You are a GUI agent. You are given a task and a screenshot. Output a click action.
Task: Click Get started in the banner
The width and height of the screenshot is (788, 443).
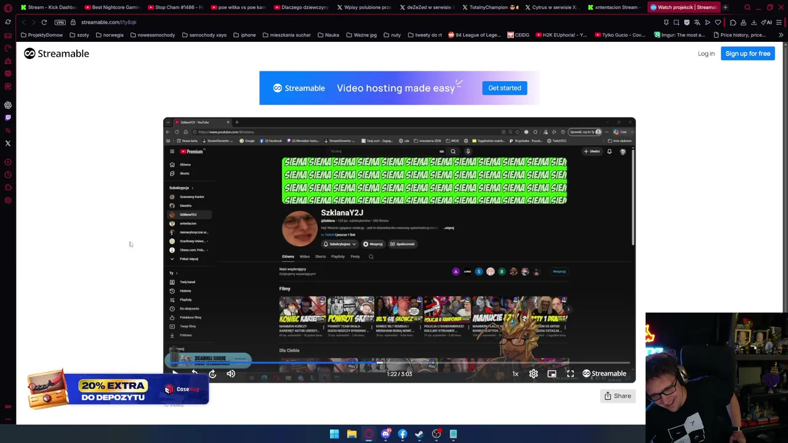(x=504, y=88)
